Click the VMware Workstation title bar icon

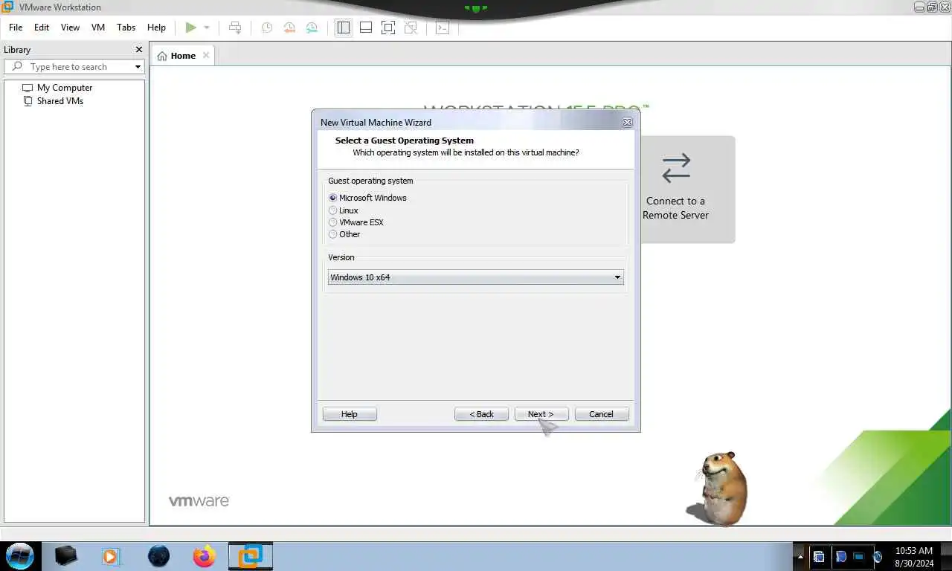[7, 7]
